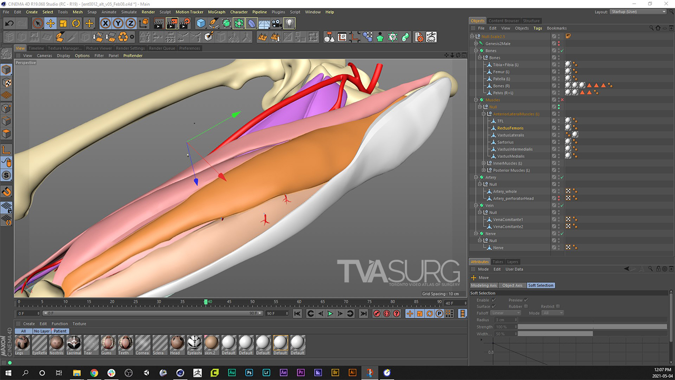Switch to the Timeline tab
This screenshot has width=675, height=380.
coord(36,48)
